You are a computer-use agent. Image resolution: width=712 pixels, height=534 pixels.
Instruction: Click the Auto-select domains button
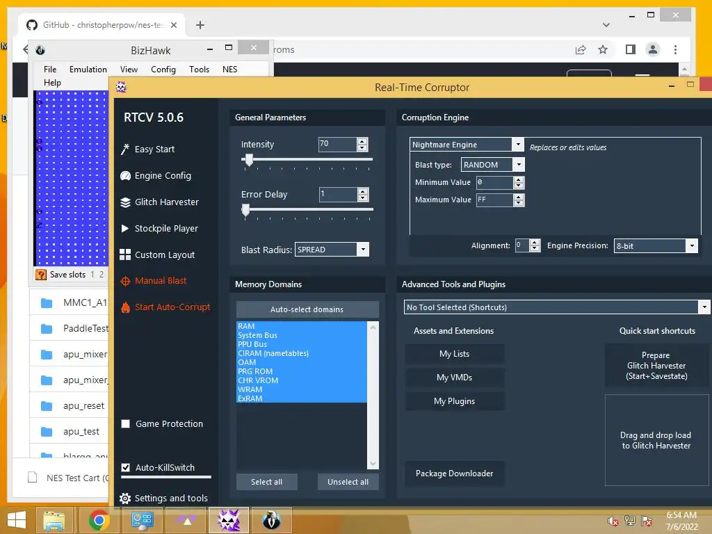tap(307, 309)
